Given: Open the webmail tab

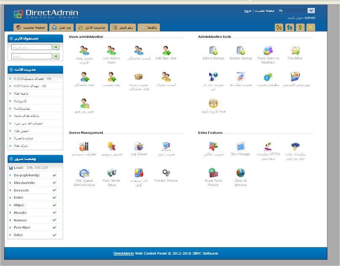Looking at the screenshot, I should click(61, 27).
